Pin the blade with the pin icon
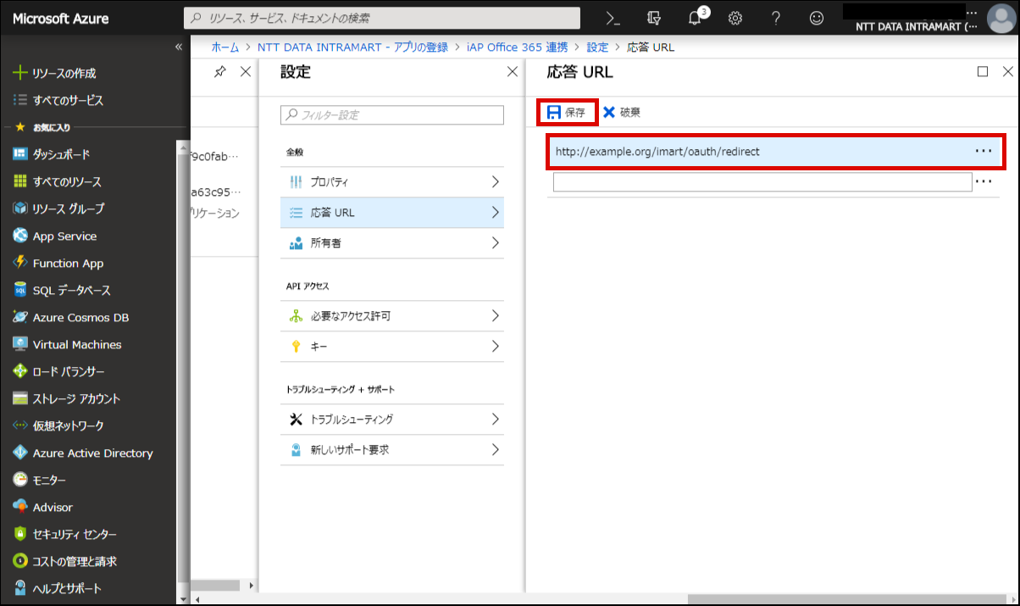This screenshot has width=1020, height=606. tap(220, 72)
